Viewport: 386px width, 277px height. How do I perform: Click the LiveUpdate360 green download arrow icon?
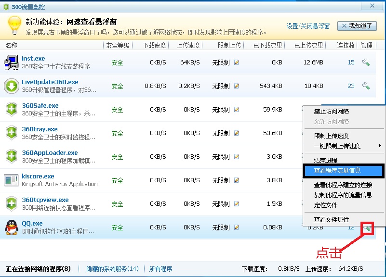click(x=11, y=86)
